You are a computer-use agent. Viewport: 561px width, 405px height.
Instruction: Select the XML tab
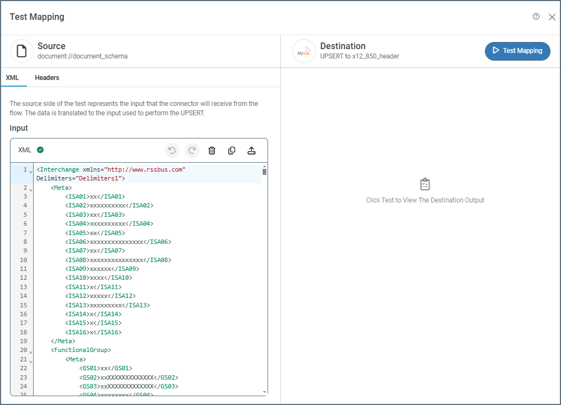pos(13,78)
